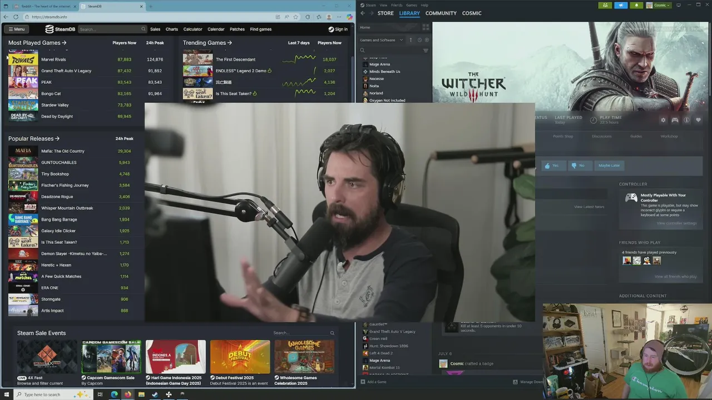The image size is (712, 400).
Task: Select Stormgate in Popular Releases
Action: (x=51, y=299)
